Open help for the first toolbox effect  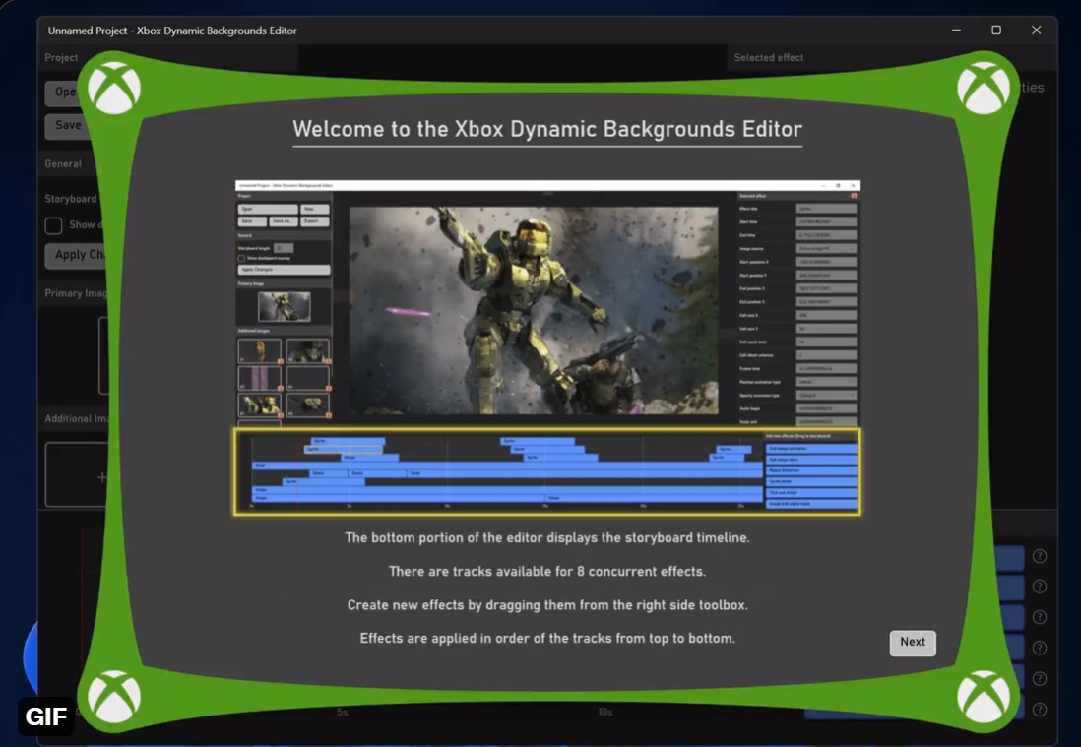click(1039, 556)
